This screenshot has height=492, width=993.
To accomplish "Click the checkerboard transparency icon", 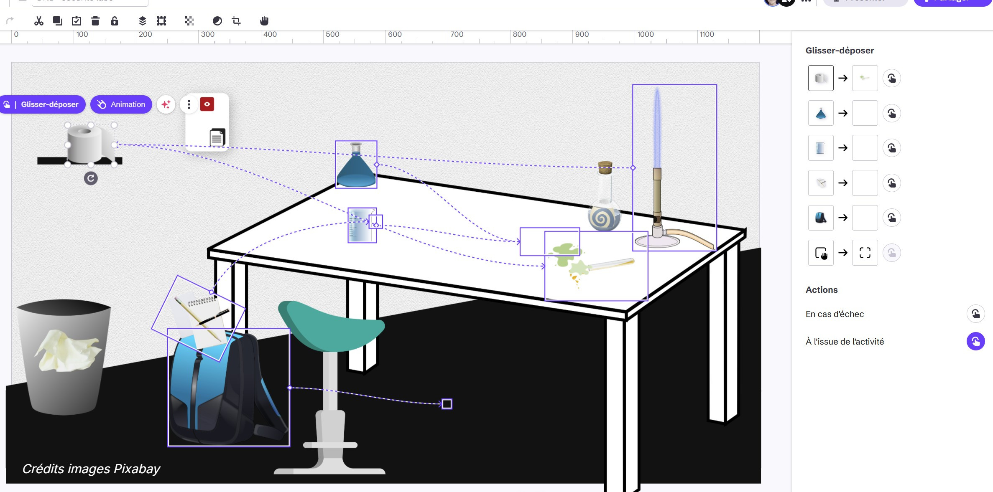I will click(x=189, y=21).
